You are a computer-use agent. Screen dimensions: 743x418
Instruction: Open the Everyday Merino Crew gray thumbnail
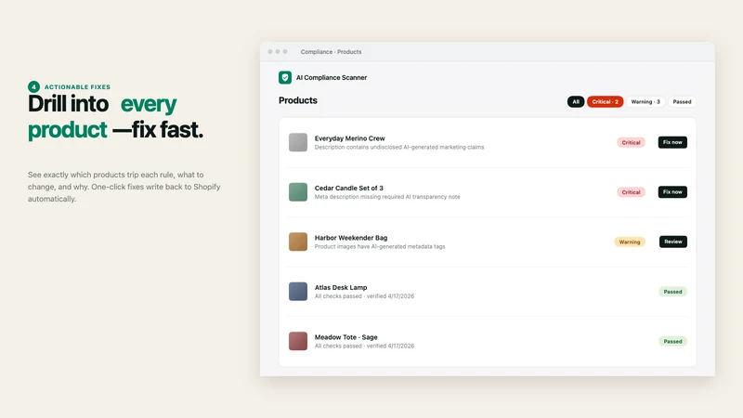pos(298,142)
